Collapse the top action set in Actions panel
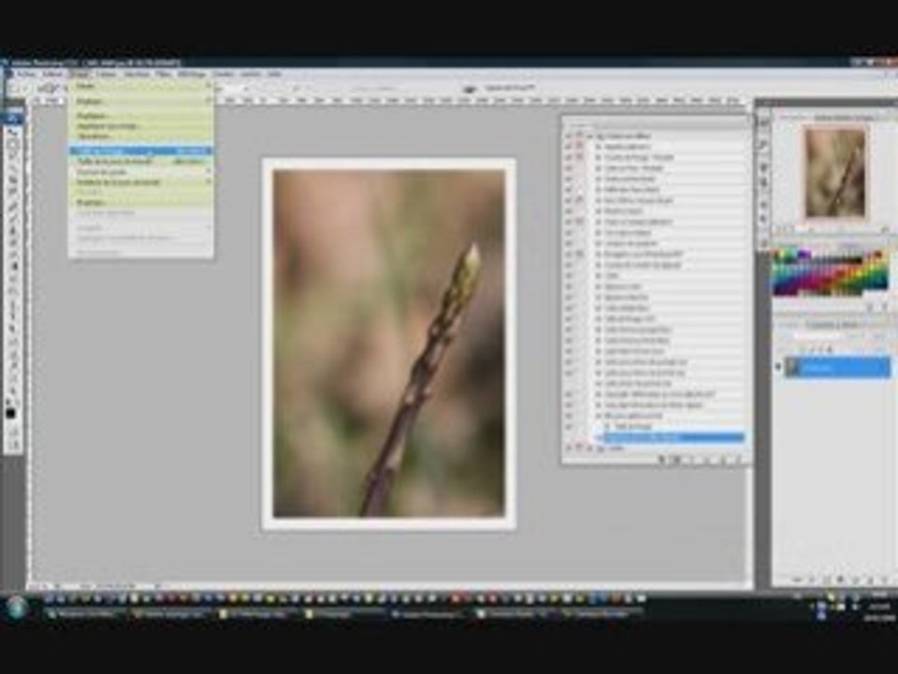Screen dimensions: 898x674 (x=590, y=137)
